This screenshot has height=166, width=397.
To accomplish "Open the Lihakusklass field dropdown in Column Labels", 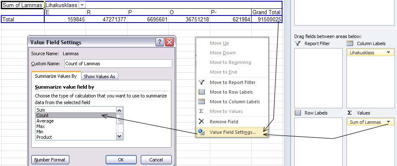I will click(388, 52).
